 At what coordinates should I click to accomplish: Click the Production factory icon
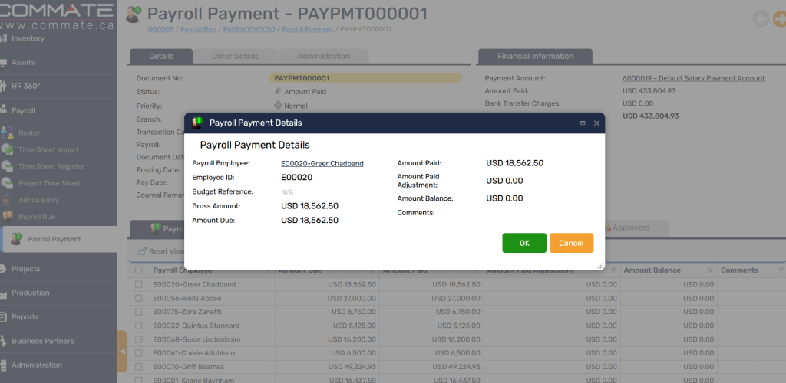tap(3, 293)
